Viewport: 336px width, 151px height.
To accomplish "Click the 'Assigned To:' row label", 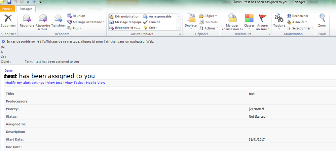I will click(16, 124).
